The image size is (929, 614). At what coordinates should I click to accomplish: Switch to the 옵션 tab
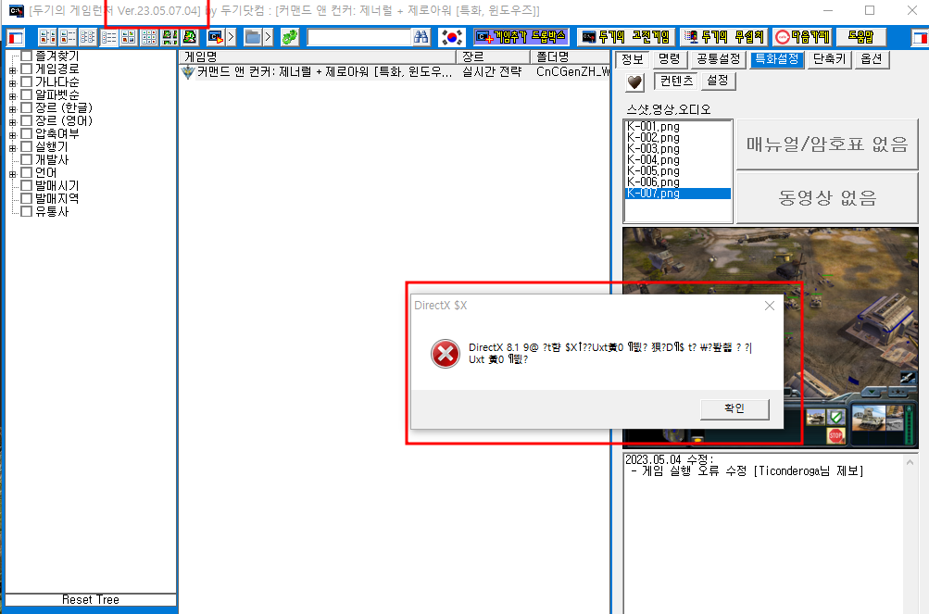click(x=872, y=59)
